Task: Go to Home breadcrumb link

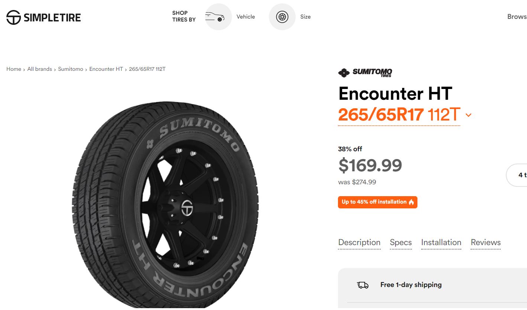Action: point(14,69)
